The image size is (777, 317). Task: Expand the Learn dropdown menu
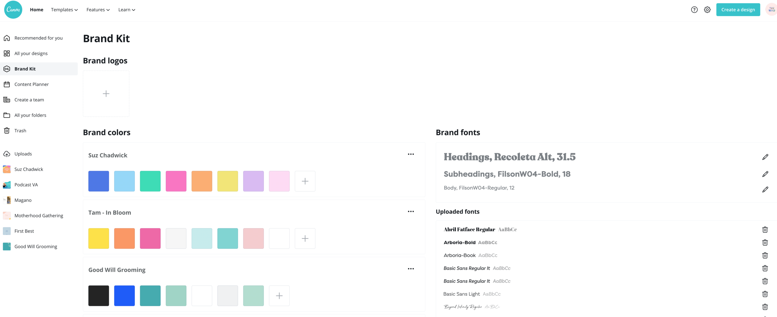126,10
